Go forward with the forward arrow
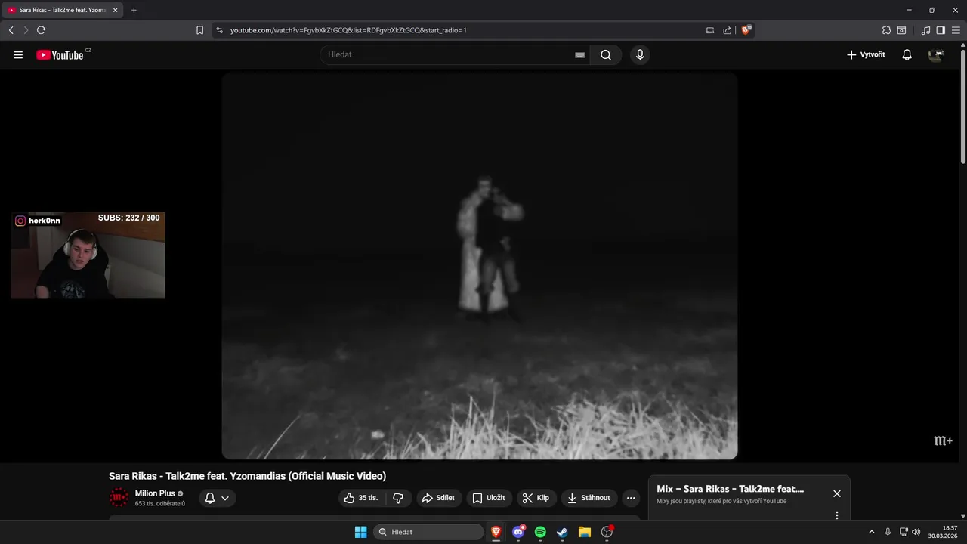The width and height of the screenshot is (967, 544). tap(26, 30)
